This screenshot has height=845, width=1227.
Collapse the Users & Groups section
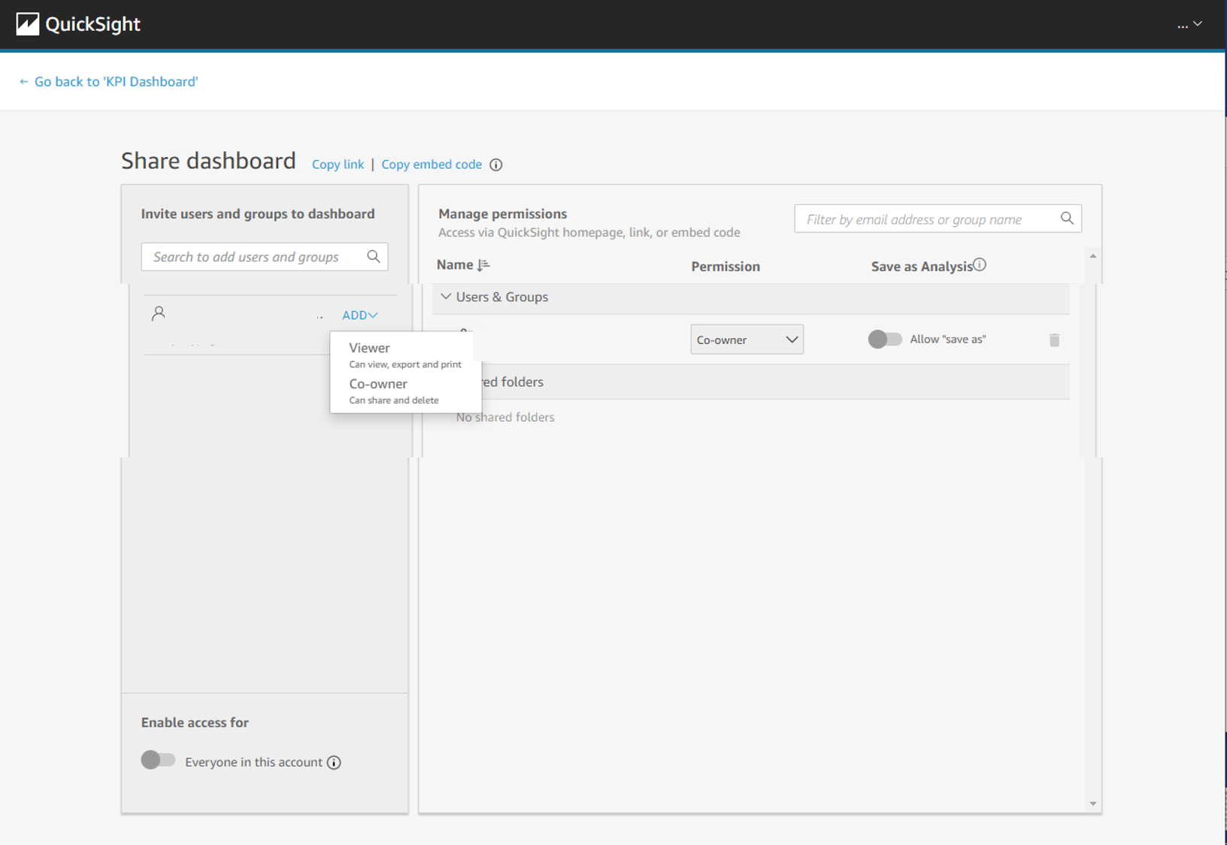(x=446, y=297)
